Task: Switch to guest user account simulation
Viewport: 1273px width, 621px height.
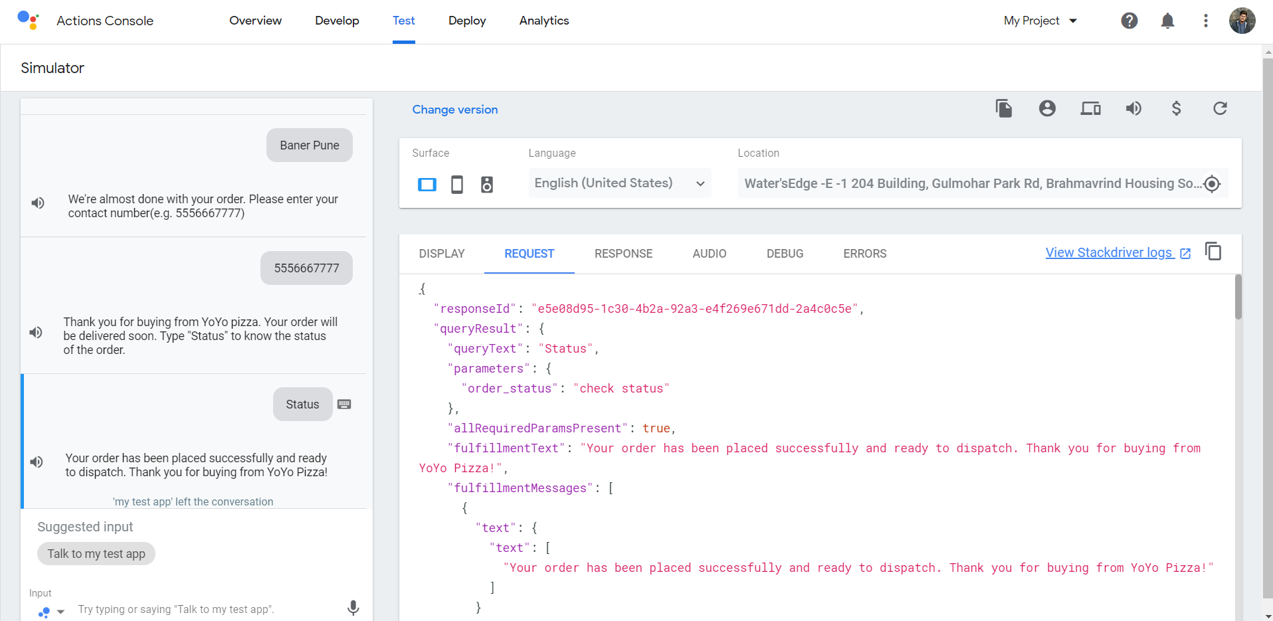Action: [x=1046, y=108]
